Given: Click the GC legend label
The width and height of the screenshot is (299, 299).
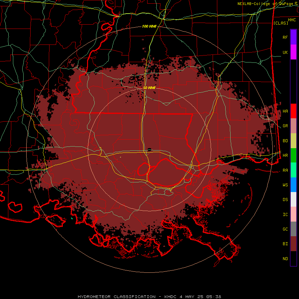Looking at the screenshot, I should [285, 229].
